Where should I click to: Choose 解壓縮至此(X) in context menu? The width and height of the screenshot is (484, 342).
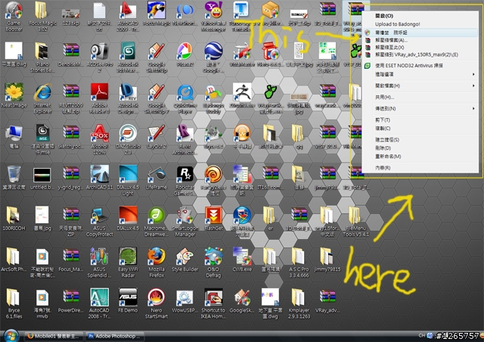[420, 48]
